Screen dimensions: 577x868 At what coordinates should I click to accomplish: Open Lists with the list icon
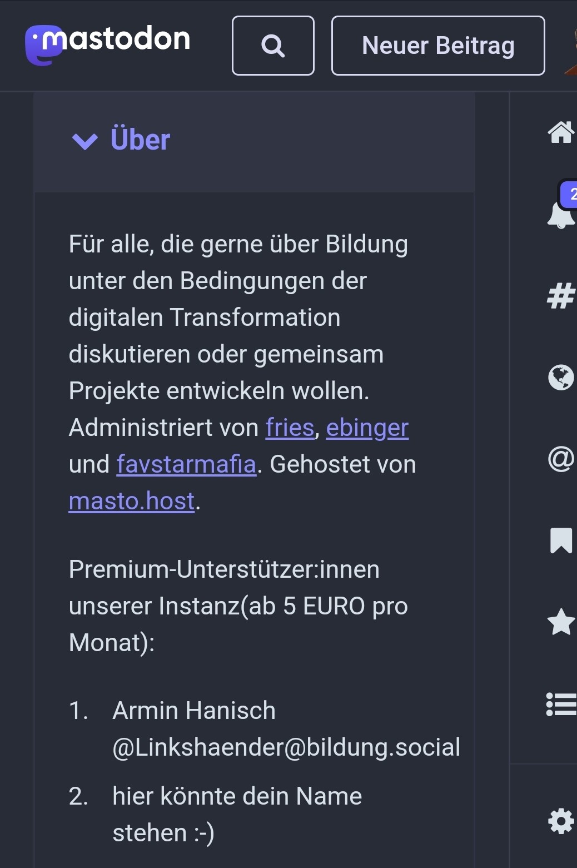click(x=561, y=704)
